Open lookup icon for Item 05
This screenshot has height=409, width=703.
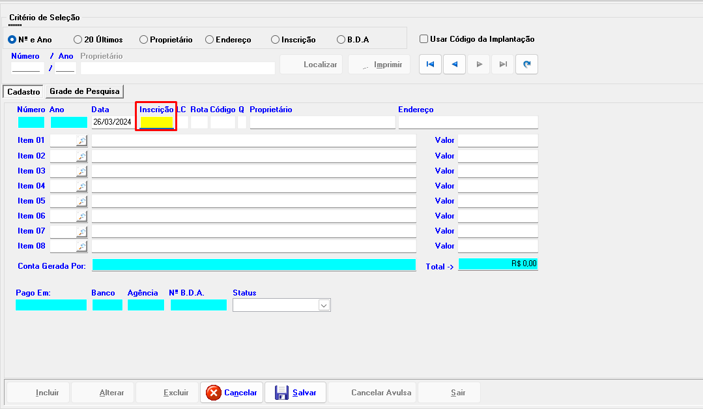coord(81,201)
